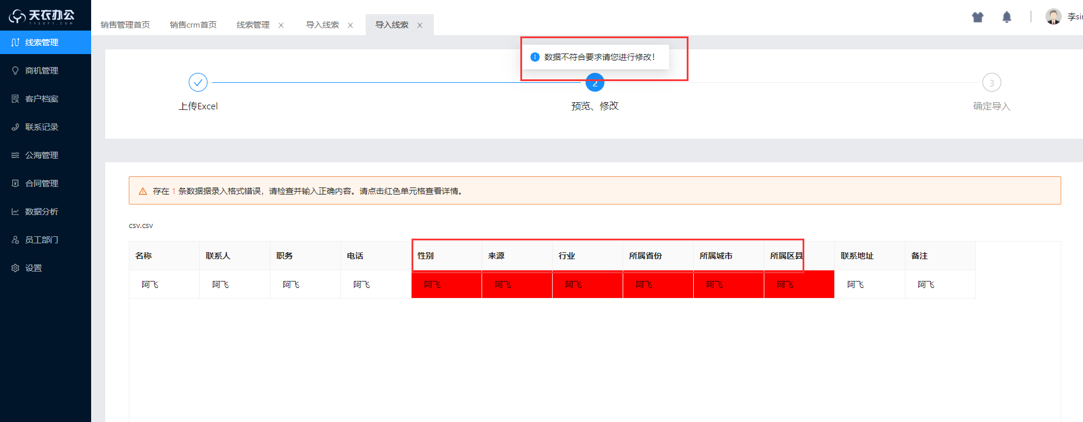
Task: Click the csv.csv file name
Action: (141, 226)
